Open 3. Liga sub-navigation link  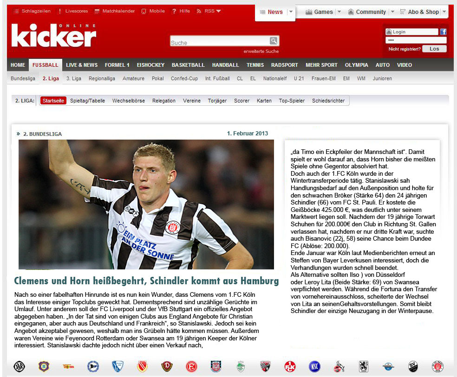(74, 78)
